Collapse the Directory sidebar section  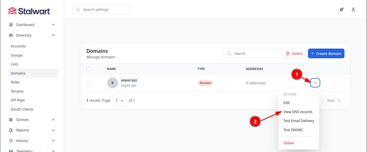(53, 35)
